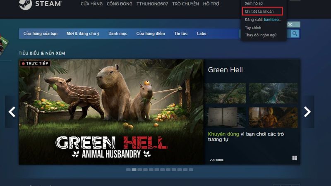Viewport: 331px width, 186px height.
Task: Select Thay đổi ngôn ngữ entry
Action: pyautogui.click(x=261, y=35)
